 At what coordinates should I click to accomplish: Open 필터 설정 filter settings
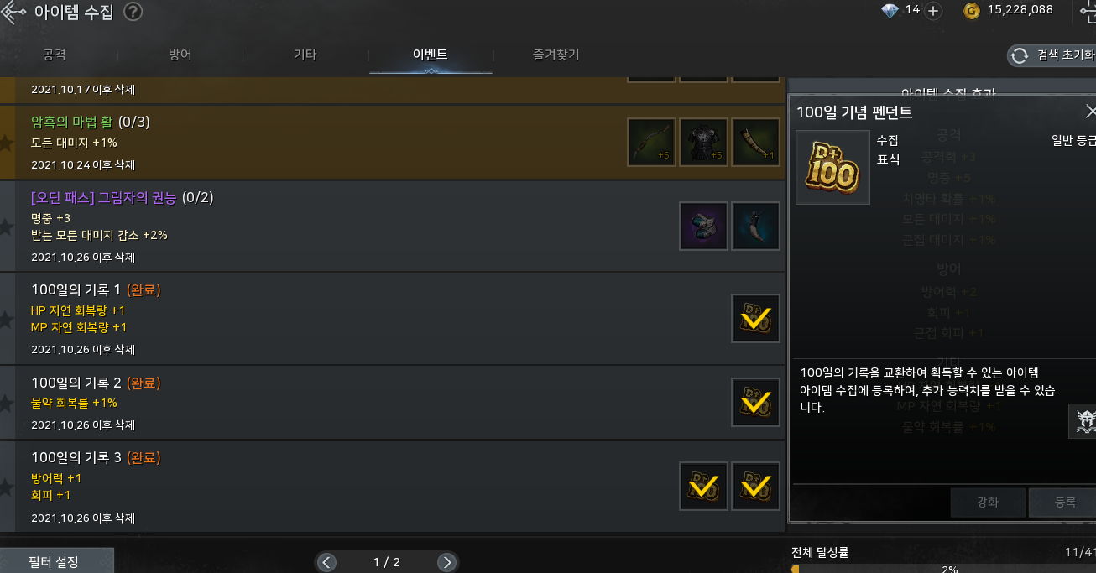pyautogui.click(x=55, y=561)
